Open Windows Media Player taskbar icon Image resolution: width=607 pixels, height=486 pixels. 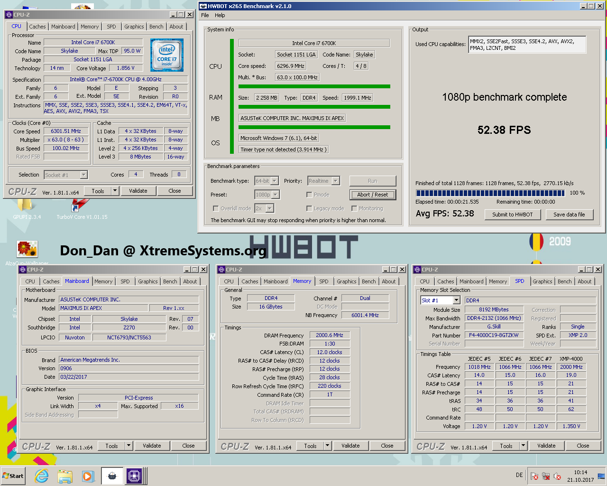coord(88,476)
